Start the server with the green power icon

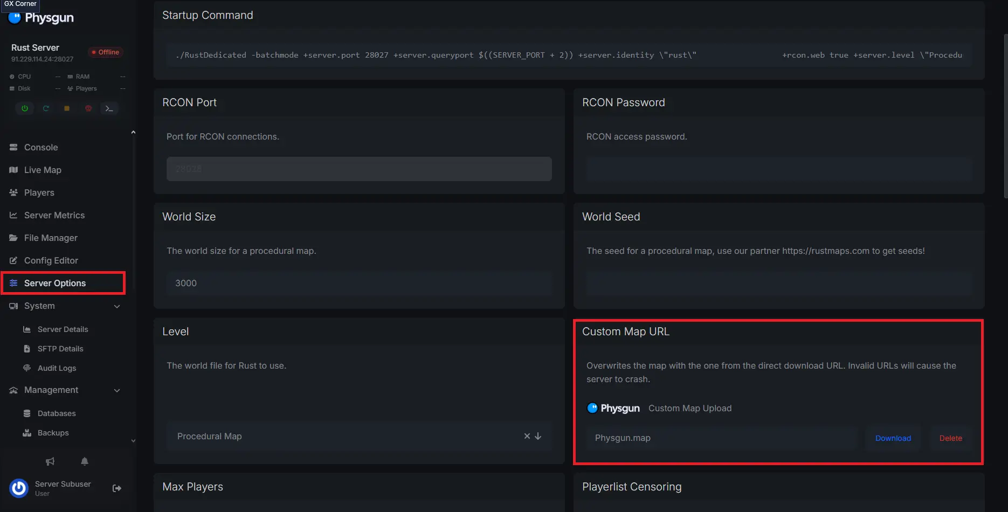25,108
